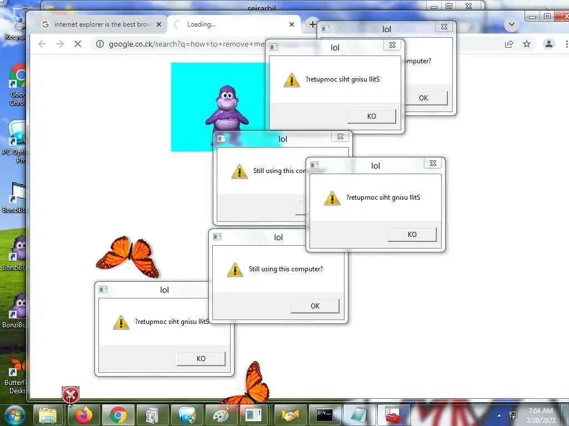Switch to Chrome via its taskbar icon
This screenshot has width=569, height=426.
pos(118,415)
